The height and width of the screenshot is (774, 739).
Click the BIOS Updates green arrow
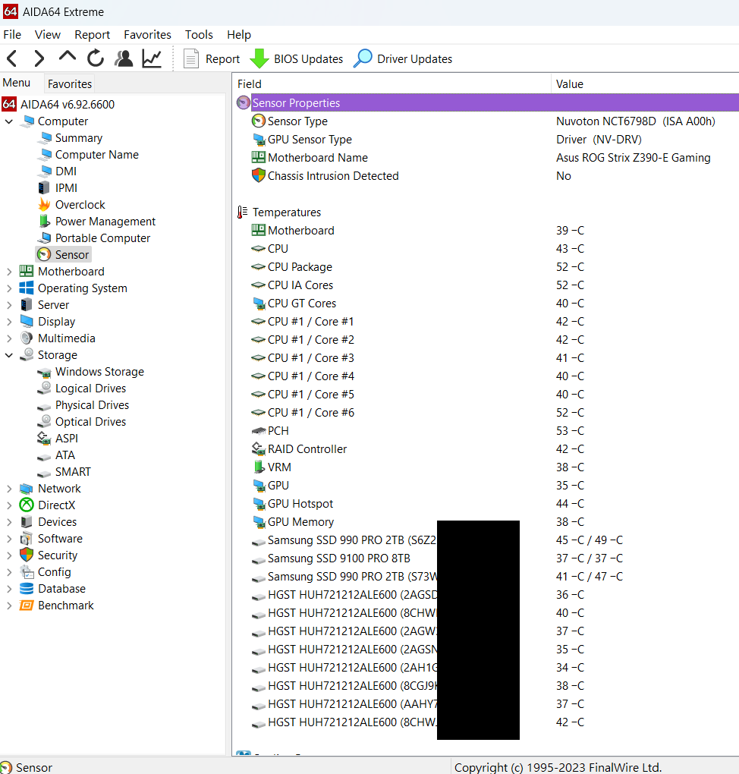pyautogui.click(x=260, y=58)
